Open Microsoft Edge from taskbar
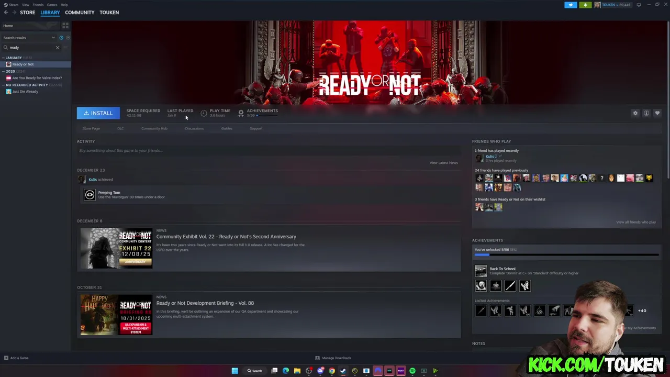Image resolution: width=670 pixels, height=377 pixels. (x=286, y=371)
